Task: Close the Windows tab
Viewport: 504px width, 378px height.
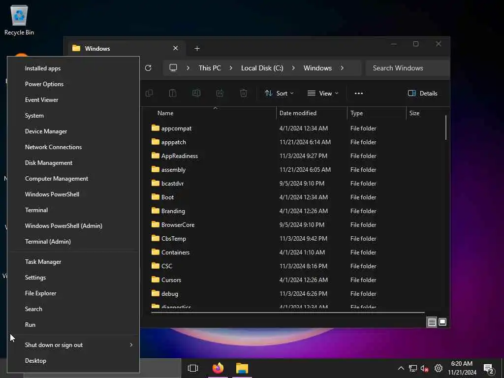Action: [x=176, y=48]
